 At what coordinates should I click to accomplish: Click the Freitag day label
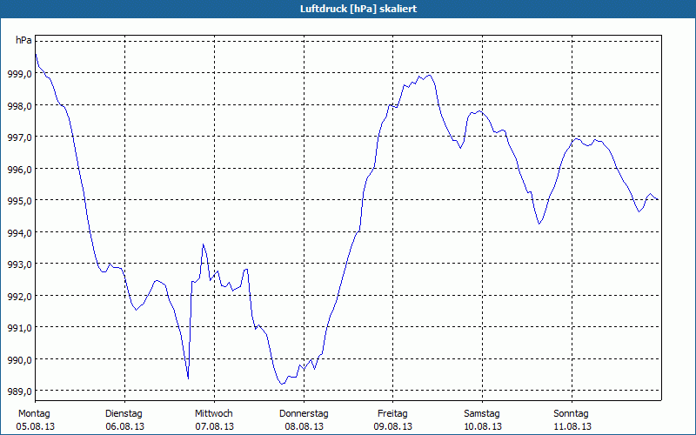(392, 414)
